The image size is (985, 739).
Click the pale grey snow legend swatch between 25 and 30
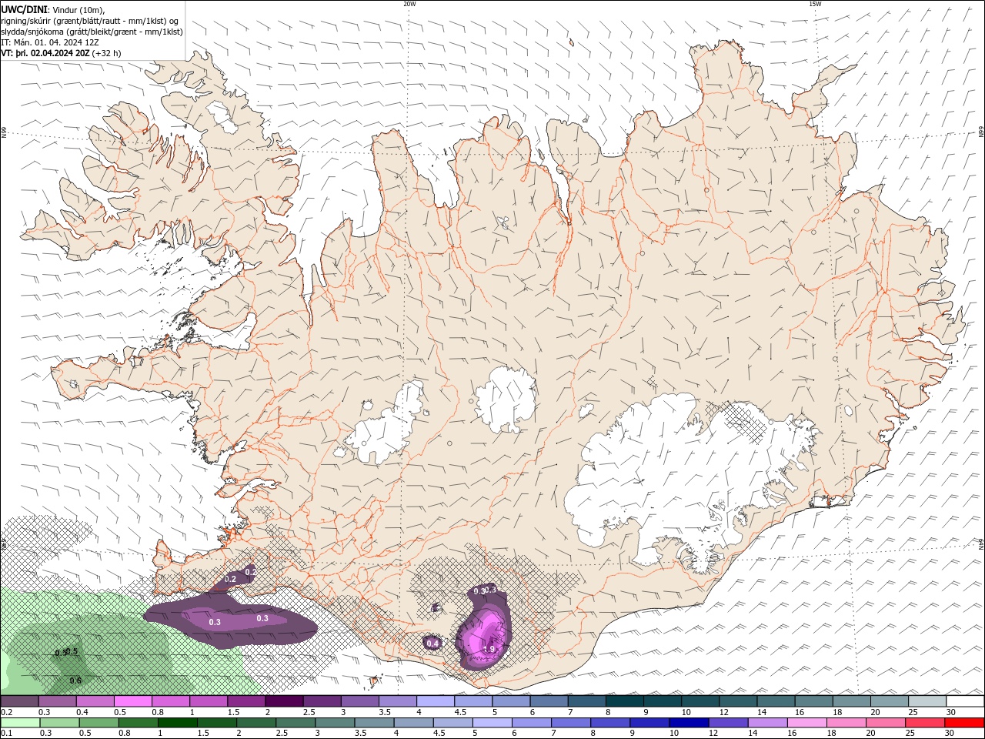(927, 701)
